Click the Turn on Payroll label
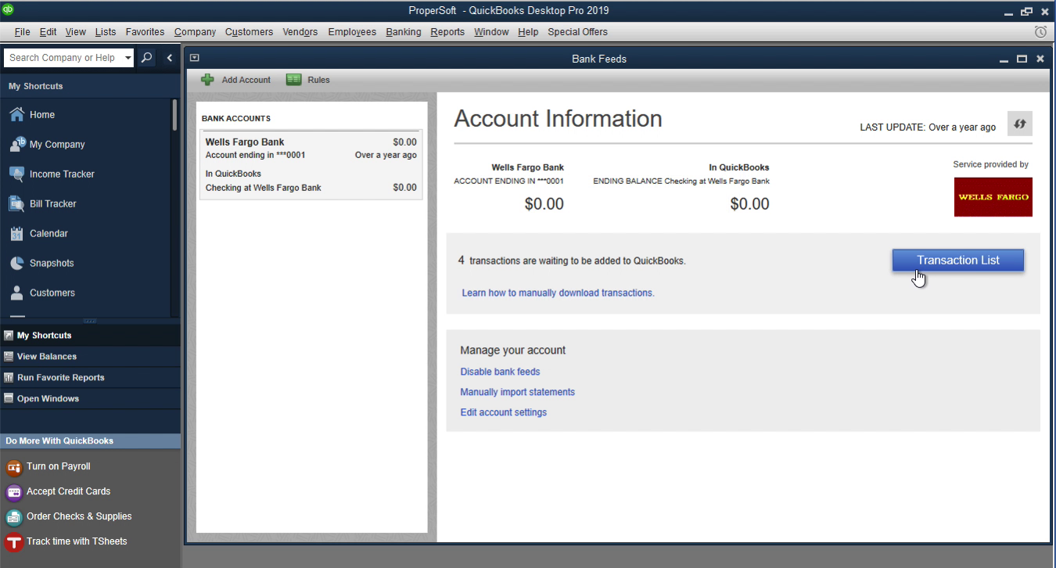This screenshot has height=568, width=1056. (59, 466)
